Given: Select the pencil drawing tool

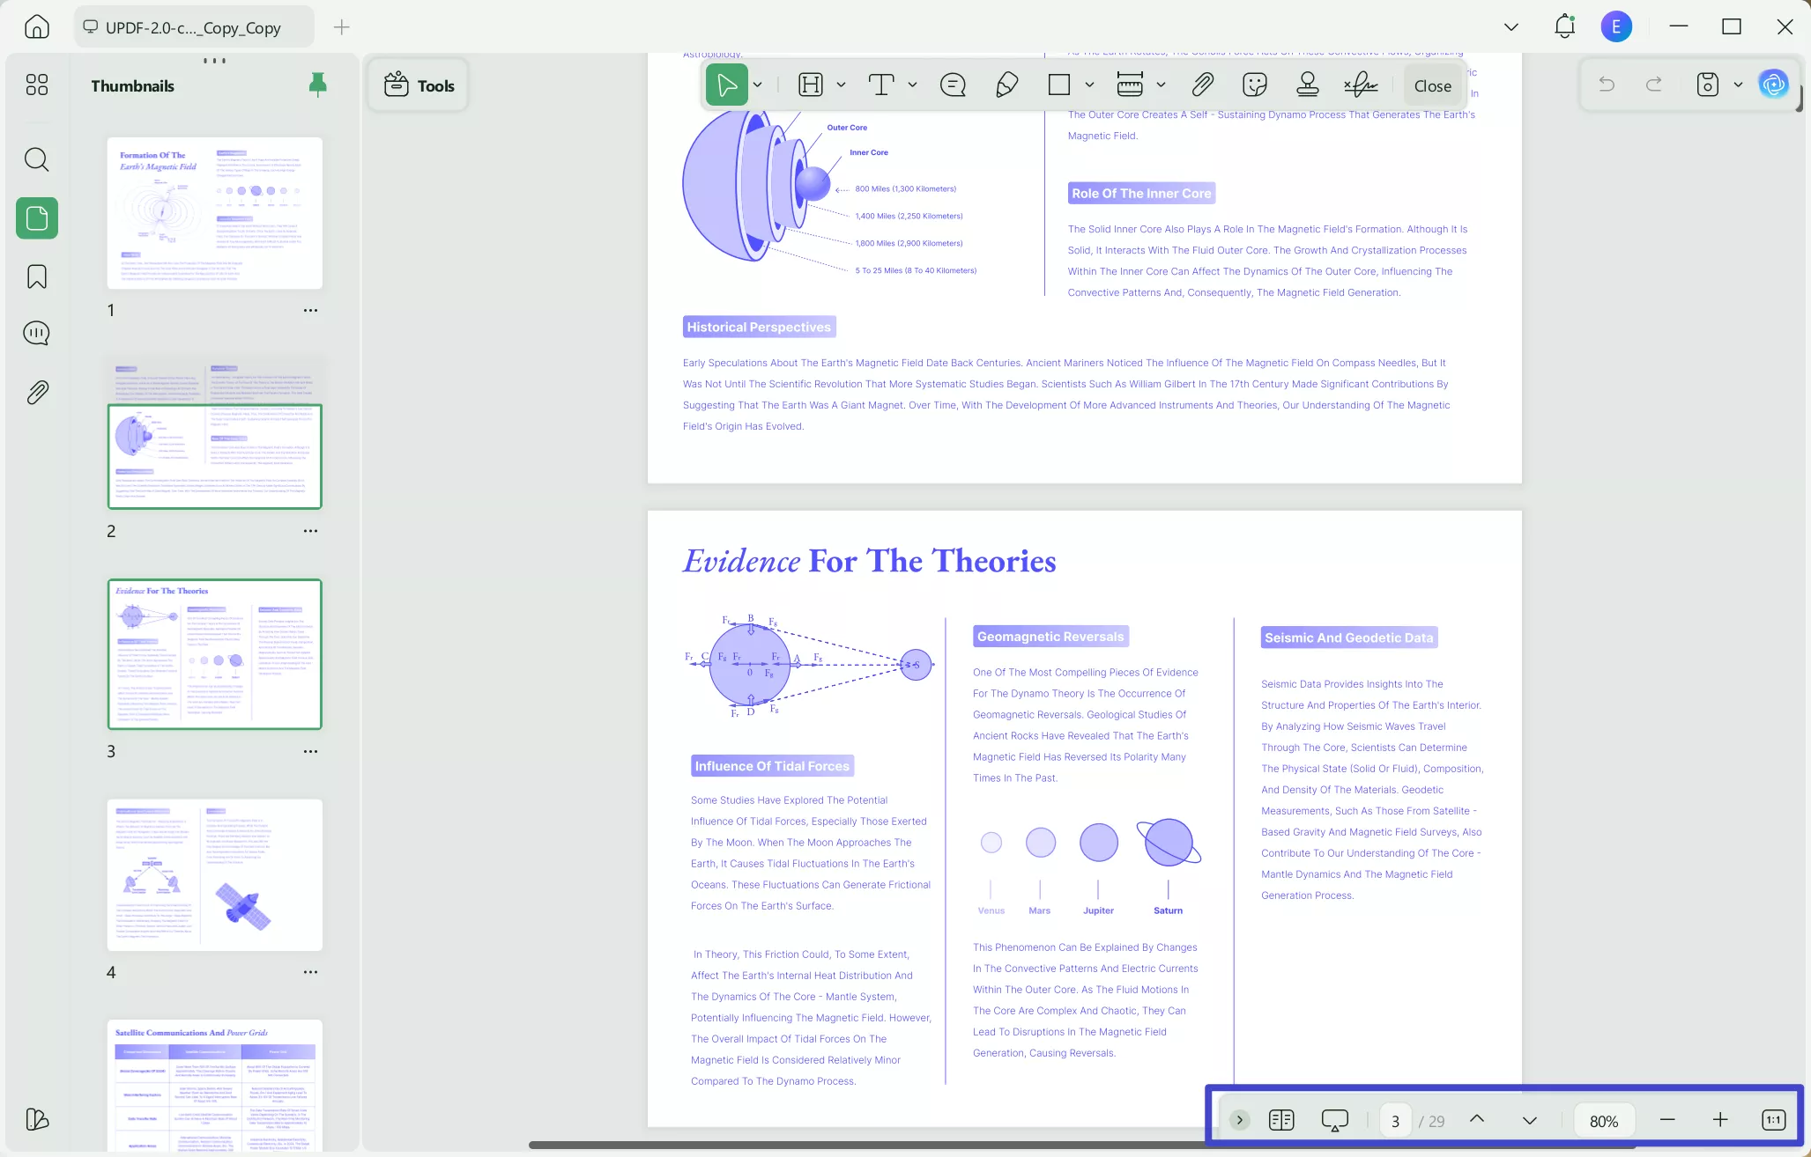Looking at the screenshot, I should [x=1006, y=85].
